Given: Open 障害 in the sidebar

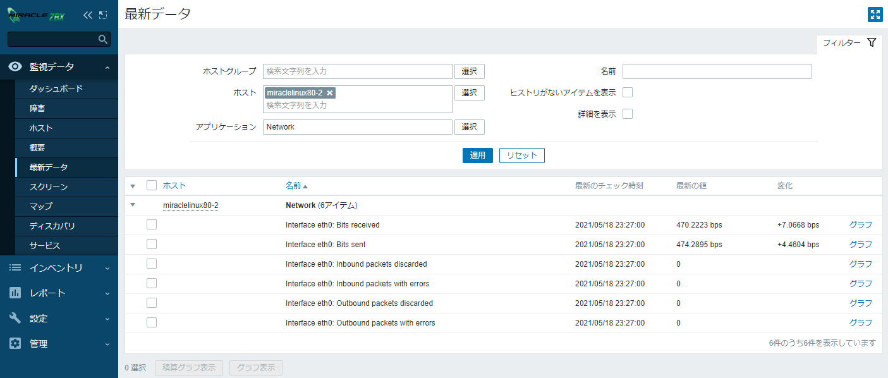Looking at the screenshot, I should [x=37, y=109].
